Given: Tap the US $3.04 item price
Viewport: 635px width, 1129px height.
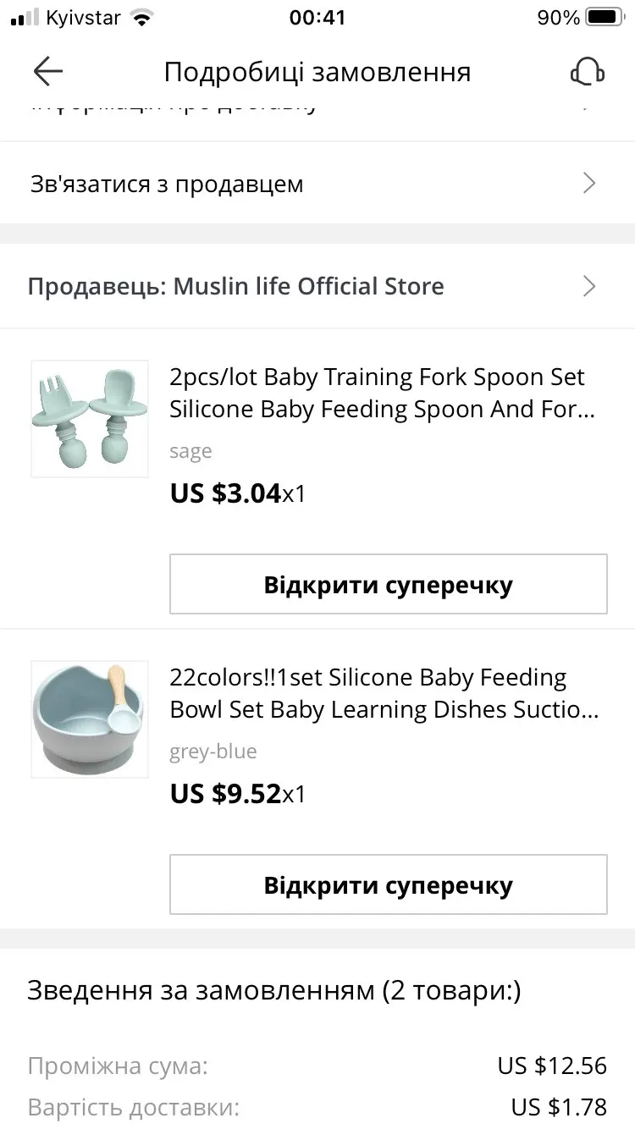Looking at the screenshot, I should click(225, 493).
